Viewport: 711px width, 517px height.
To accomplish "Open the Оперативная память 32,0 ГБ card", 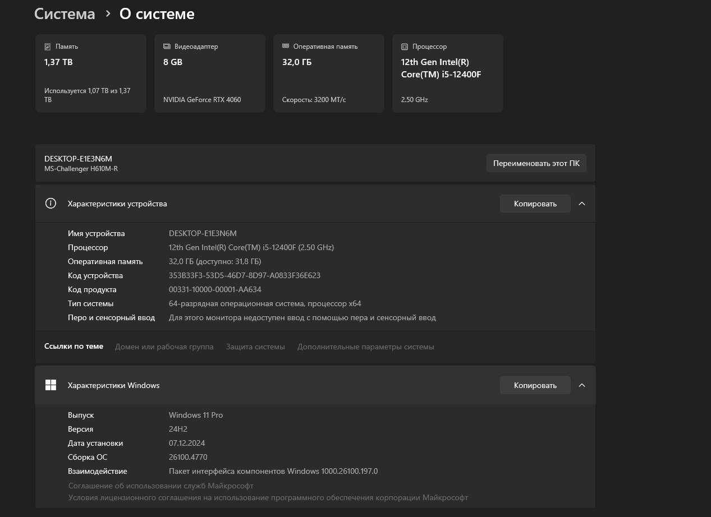I will click(x=329, y=73).
